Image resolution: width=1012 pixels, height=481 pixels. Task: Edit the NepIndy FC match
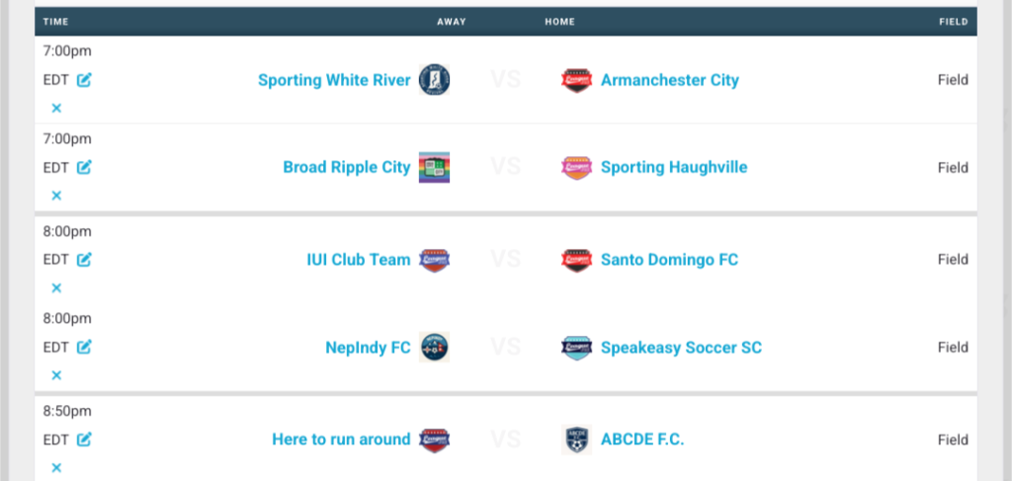[84, 348]
